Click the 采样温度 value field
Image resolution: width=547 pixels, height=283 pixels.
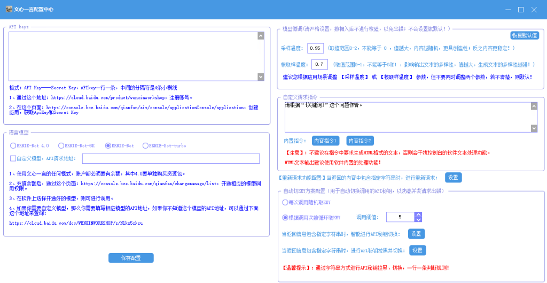[x=315, y=48]
